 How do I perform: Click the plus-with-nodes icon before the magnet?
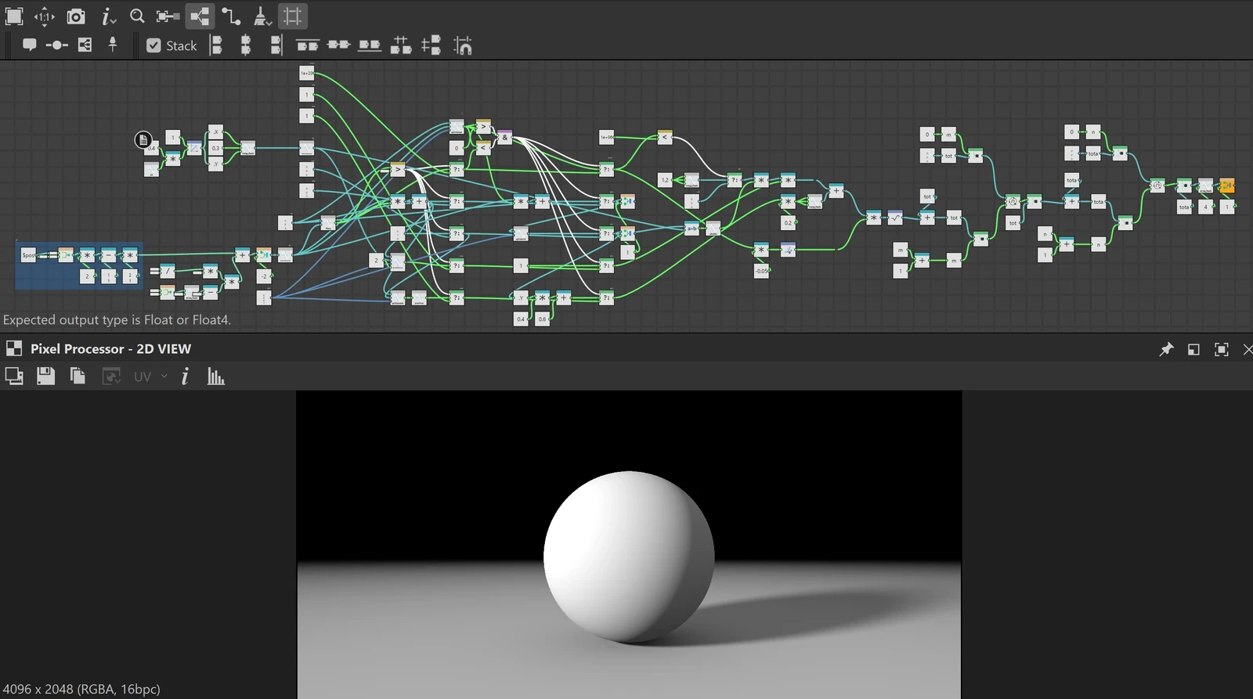coord(431,45)
